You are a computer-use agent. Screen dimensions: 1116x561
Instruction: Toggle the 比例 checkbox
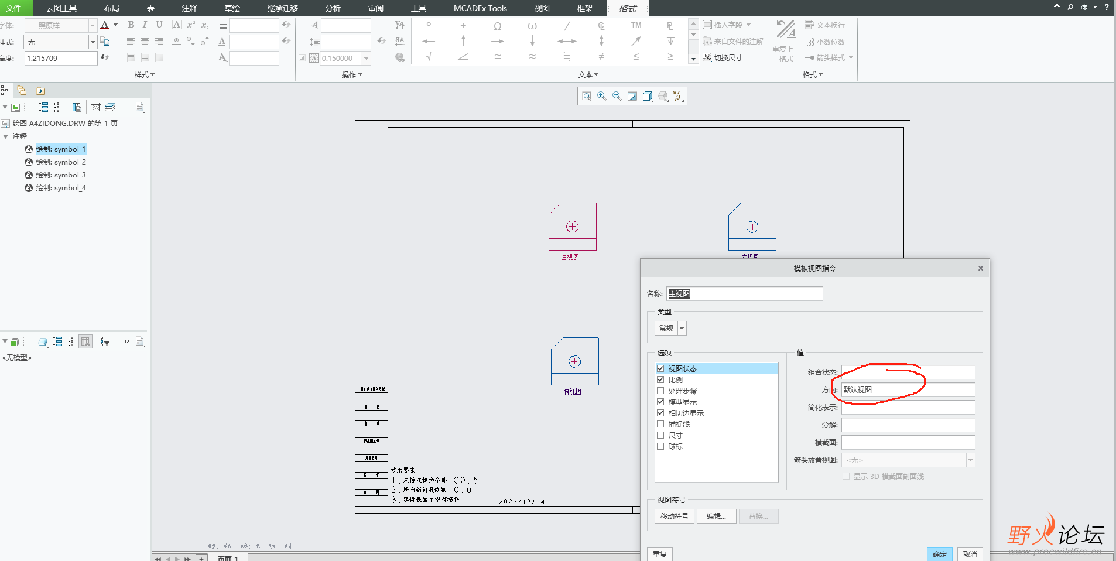click(660, 379)
